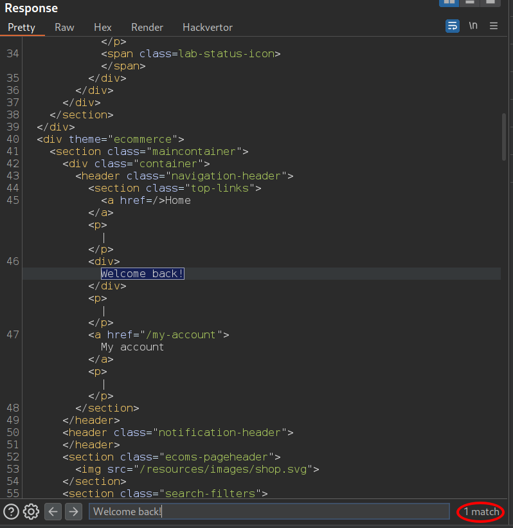The height and width of the screenshot is (528, 513).
Task: Toggle word wrap in the response viewer
Action: (x=453, y=26)
